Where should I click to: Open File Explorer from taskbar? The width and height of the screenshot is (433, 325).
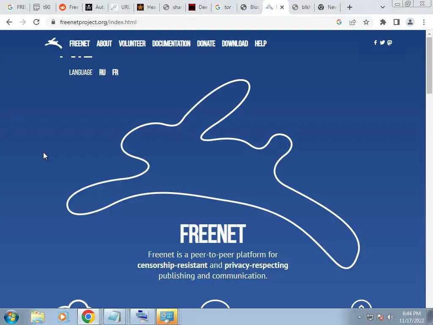[38, 317]
